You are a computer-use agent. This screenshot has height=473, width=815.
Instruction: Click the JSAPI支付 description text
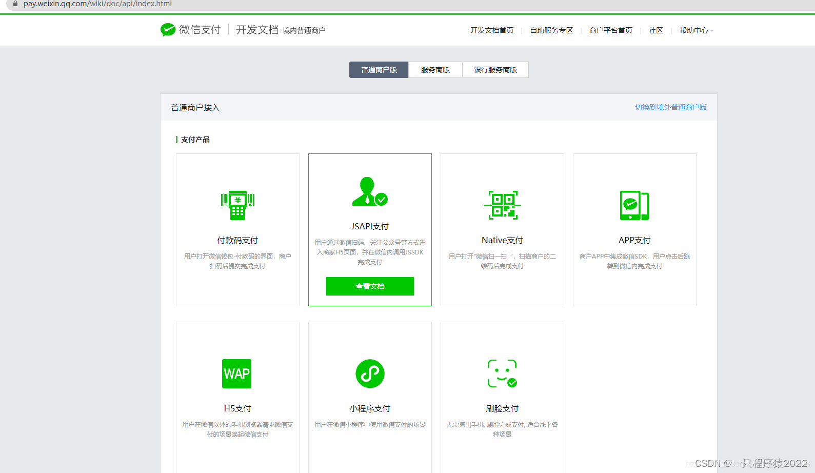[x=370, y=252]
